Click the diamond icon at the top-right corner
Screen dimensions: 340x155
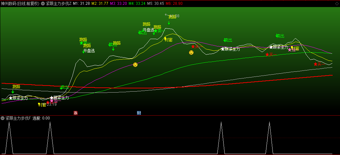[x=336, y=4]
